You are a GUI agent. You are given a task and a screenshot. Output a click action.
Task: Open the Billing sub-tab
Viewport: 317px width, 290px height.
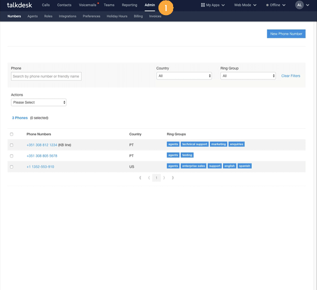(138, 16)
